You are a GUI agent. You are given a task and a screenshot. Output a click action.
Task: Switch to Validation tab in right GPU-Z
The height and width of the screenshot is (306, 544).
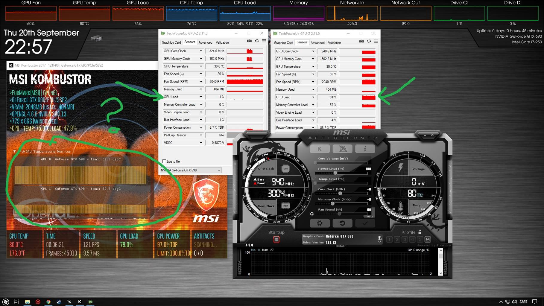pos(335,43)
